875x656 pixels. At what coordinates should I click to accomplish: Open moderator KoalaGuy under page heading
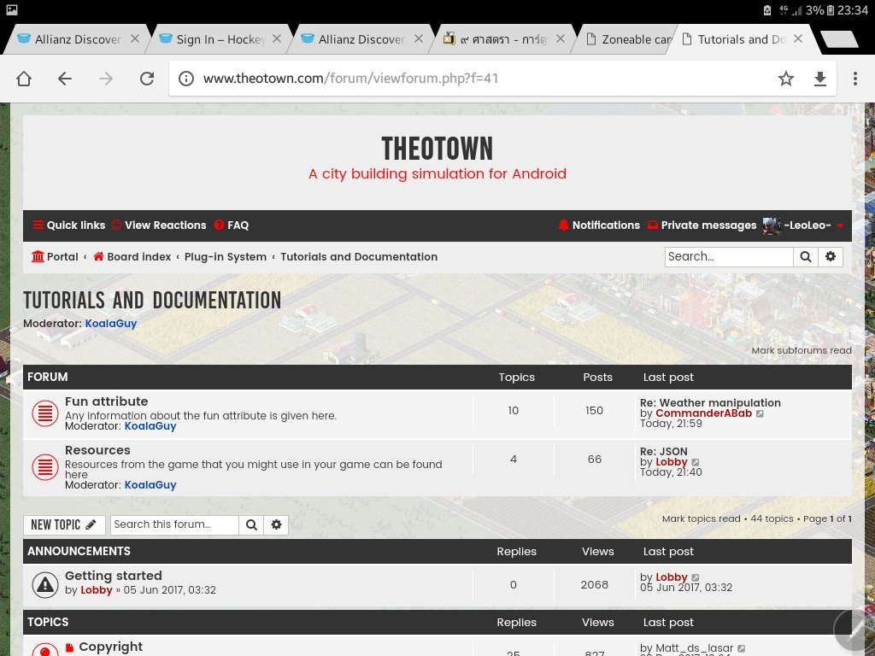[x=111, y=324]
